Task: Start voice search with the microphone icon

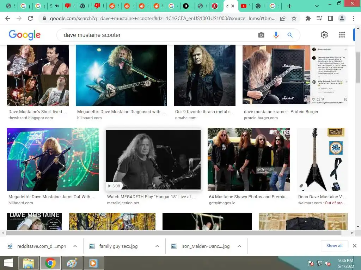Action: [276, 35]
